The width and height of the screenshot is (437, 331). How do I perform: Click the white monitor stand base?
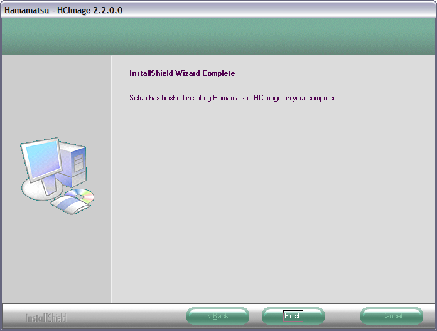point(39,190)
